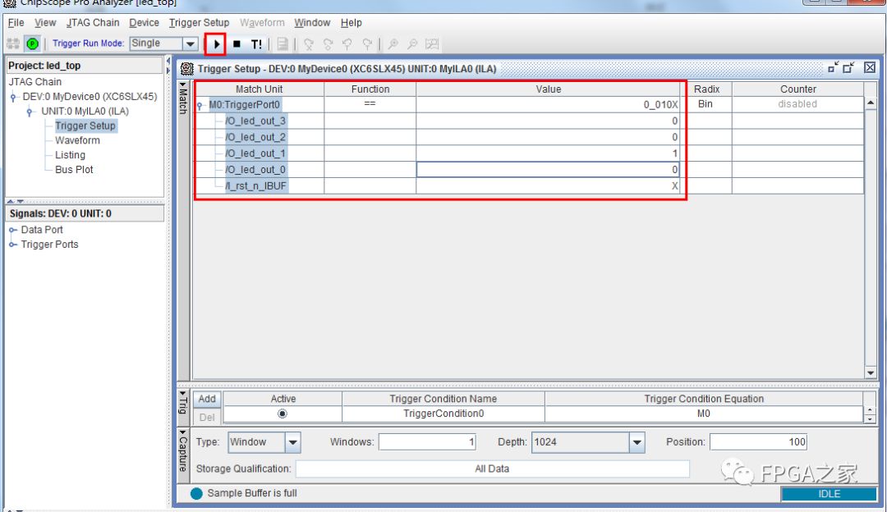Click the Stop Acquisition square button
Screen dimensions: 887x512
tap(237, 43)
